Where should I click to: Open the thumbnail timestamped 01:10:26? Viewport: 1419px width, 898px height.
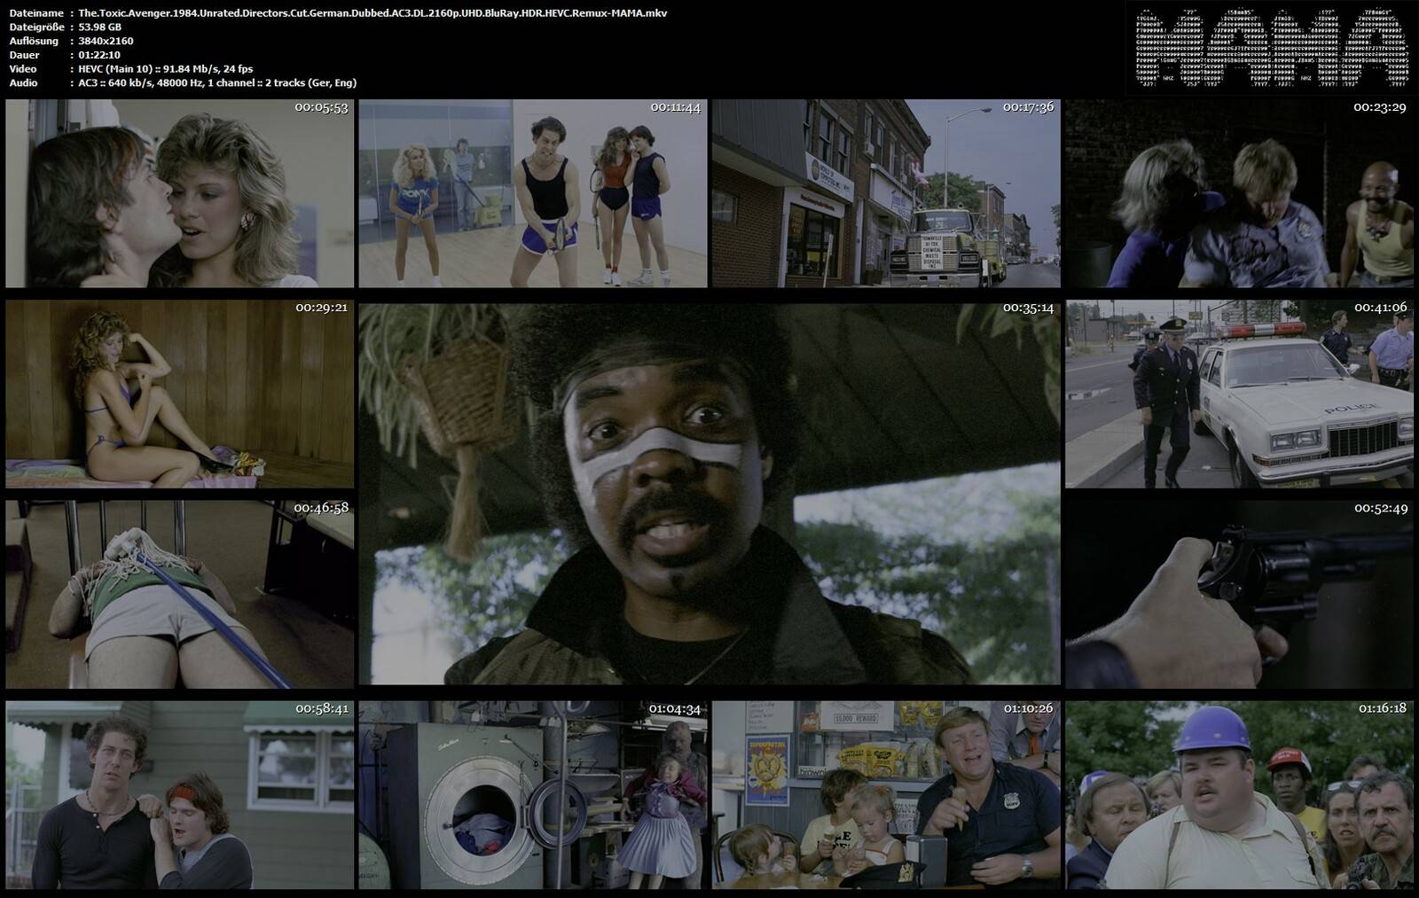(x=886, y=795)
